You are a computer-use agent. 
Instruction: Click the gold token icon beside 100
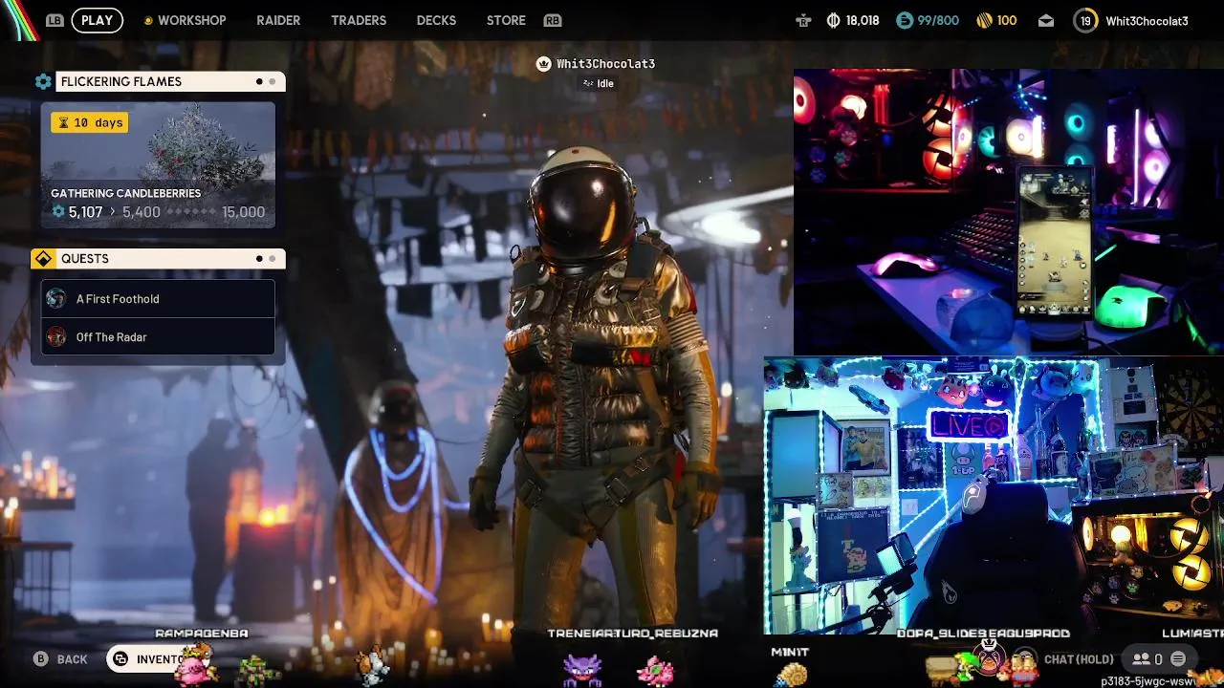[983, 20]
